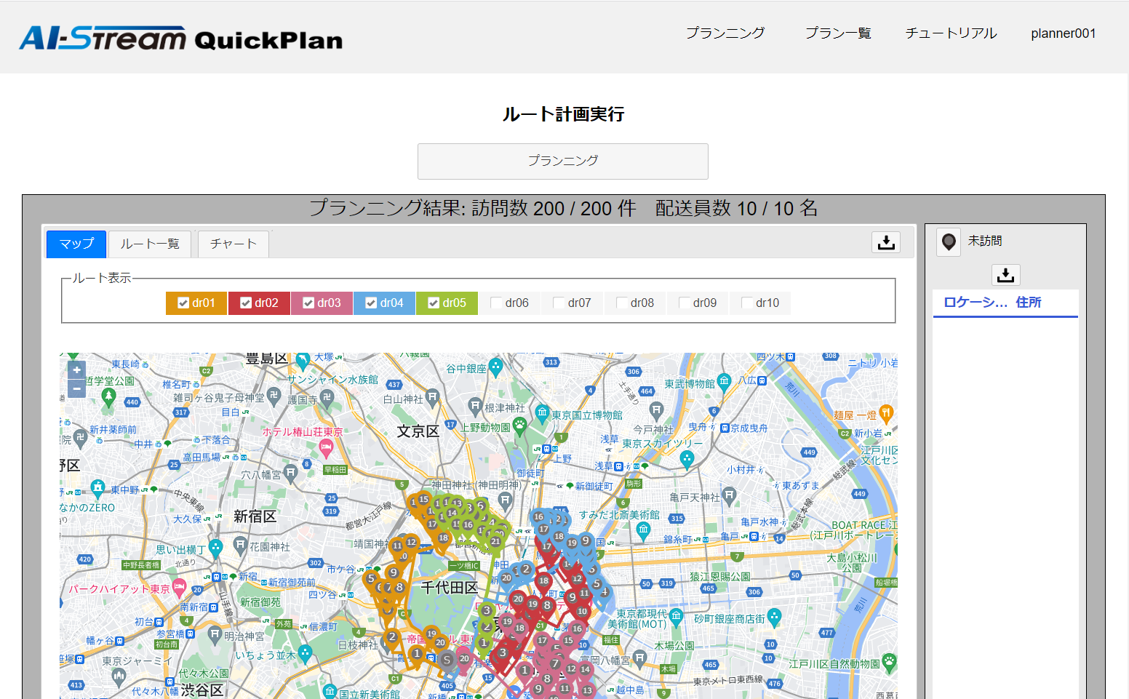Click the AI-Stream QuickPlan logo
1129x699 pixels.
[181, 39]
